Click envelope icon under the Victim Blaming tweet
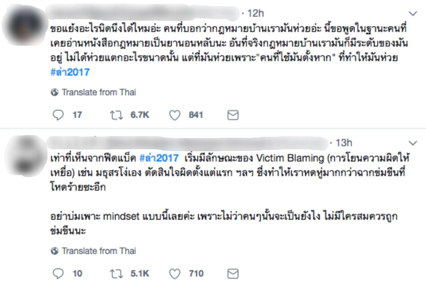 tap(231, 274)
